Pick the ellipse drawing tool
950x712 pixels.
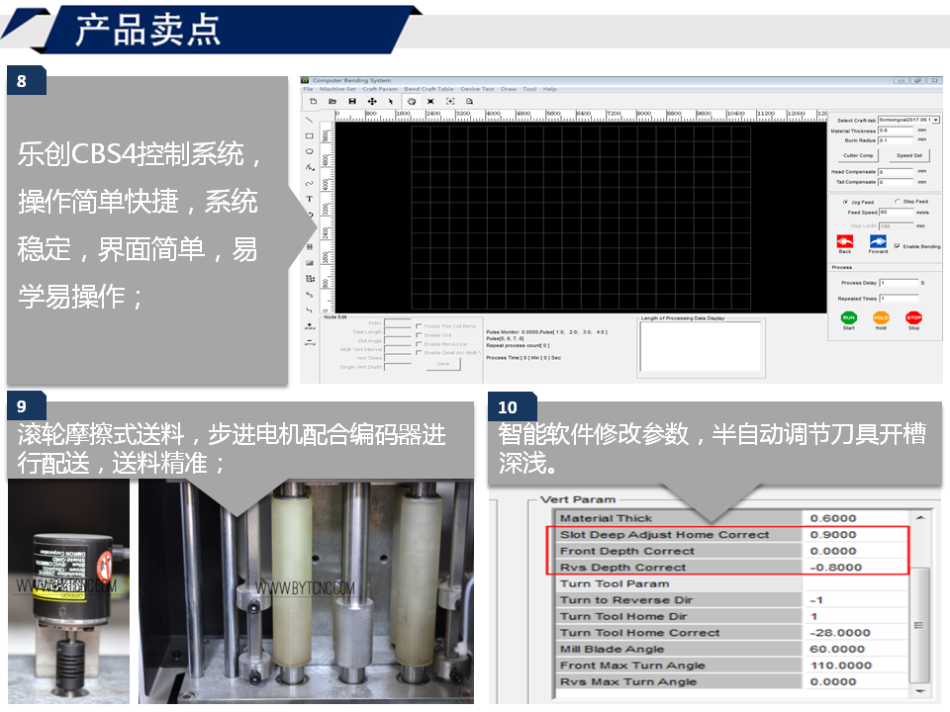pos(310,151)
